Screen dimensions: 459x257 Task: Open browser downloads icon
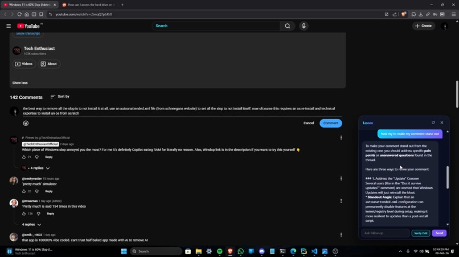click(x=421, y=14)
